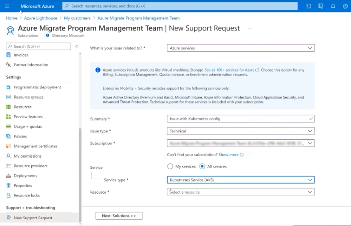
Task: Open the Issue type dropdown
Action: coord(241,131)
